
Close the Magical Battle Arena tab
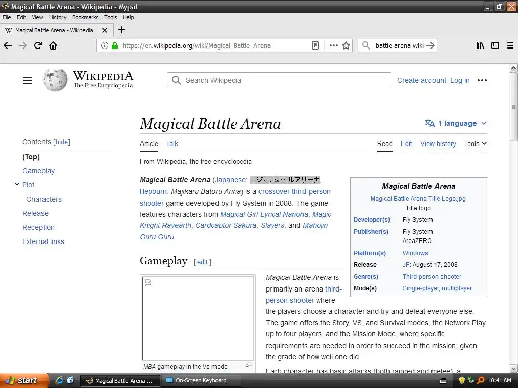[x=105, y=30]
